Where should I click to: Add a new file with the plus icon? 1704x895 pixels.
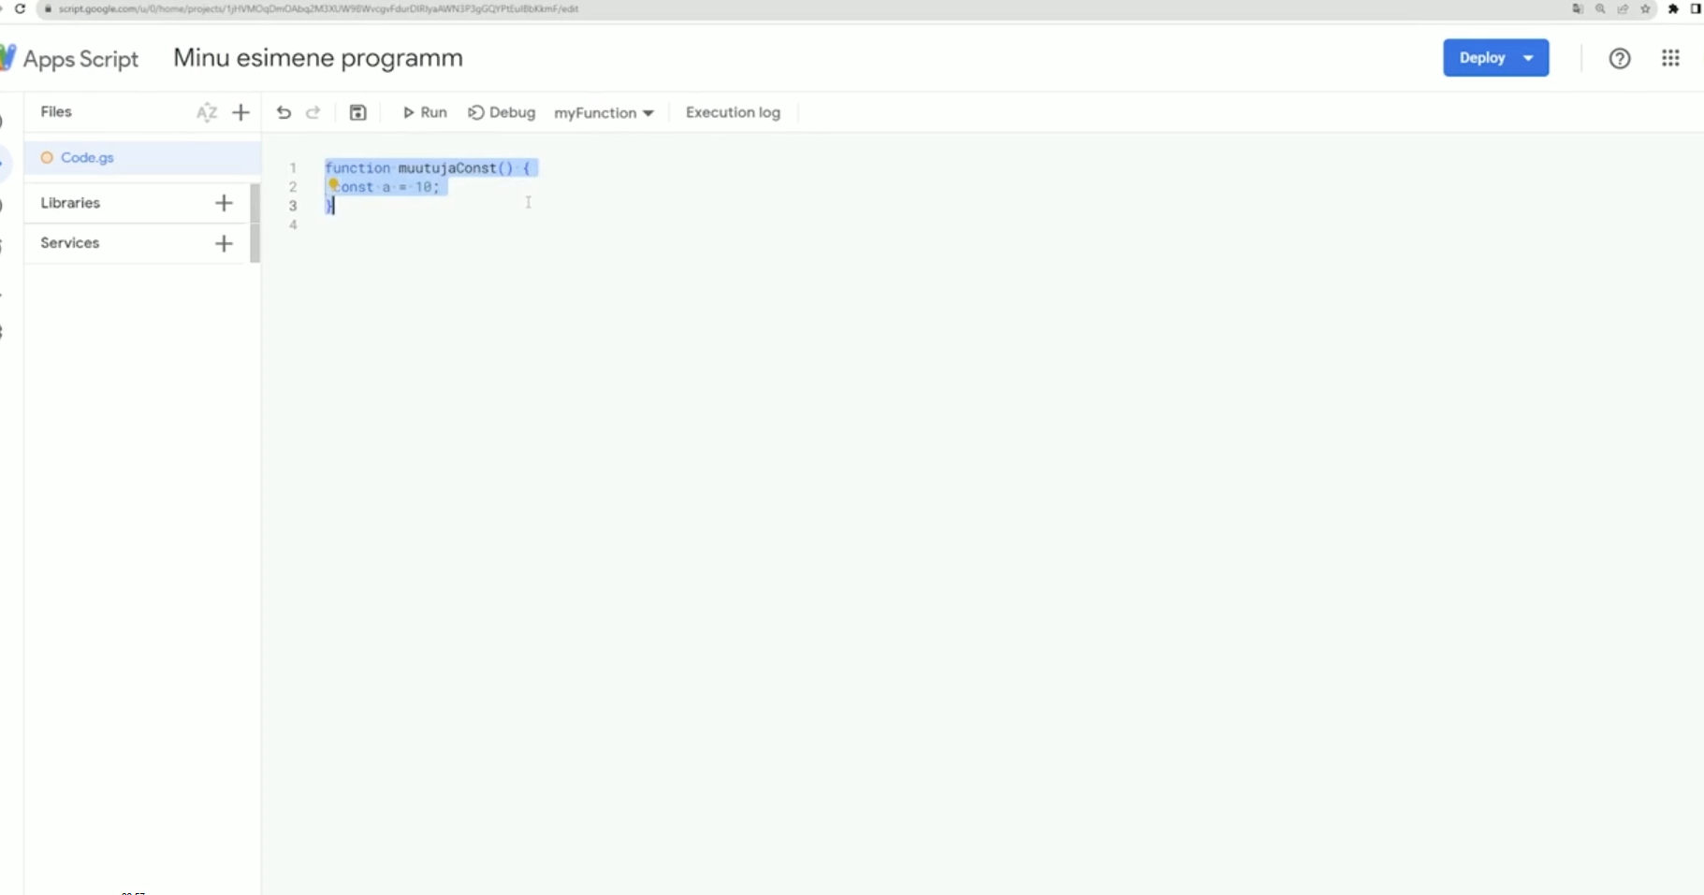(x=240, y=112)
